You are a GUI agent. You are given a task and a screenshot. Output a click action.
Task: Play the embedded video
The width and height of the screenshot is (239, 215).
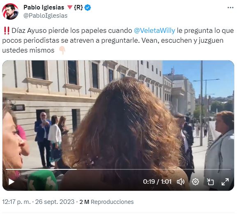11,182
